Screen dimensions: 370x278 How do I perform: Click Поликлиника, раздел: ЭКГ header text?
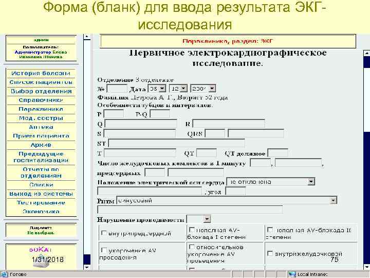pyautogui.click(x=228, y=41)
